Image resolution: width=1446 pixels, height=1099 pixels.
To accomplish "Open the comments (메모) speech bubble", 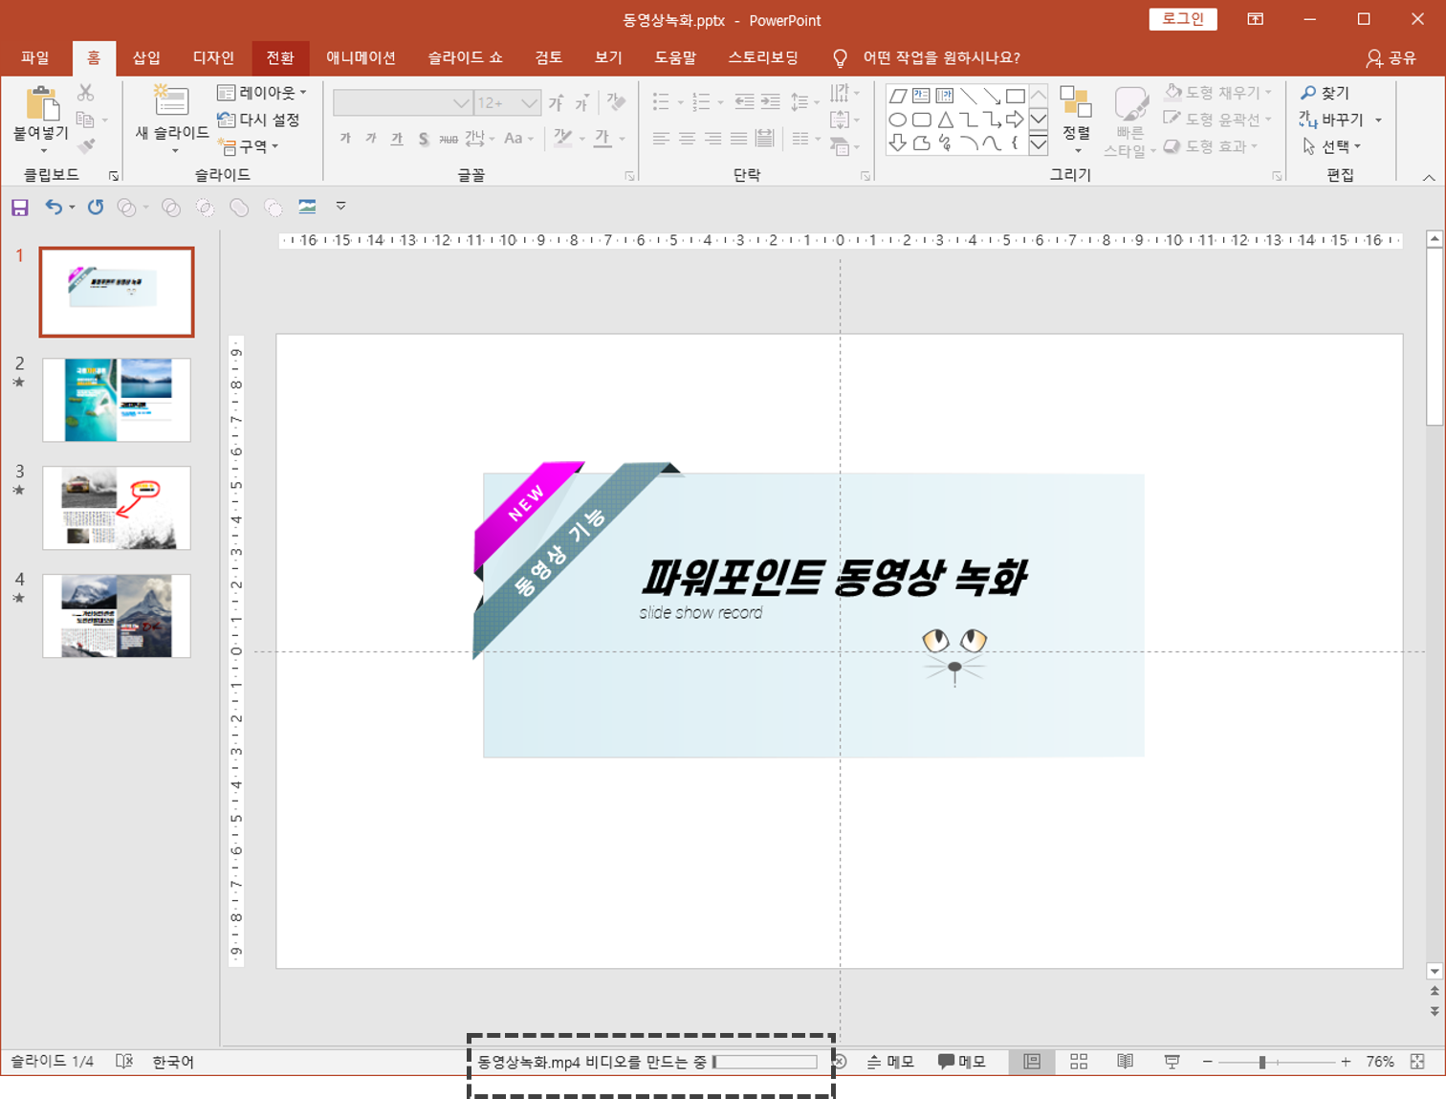I will (962, 1062).
